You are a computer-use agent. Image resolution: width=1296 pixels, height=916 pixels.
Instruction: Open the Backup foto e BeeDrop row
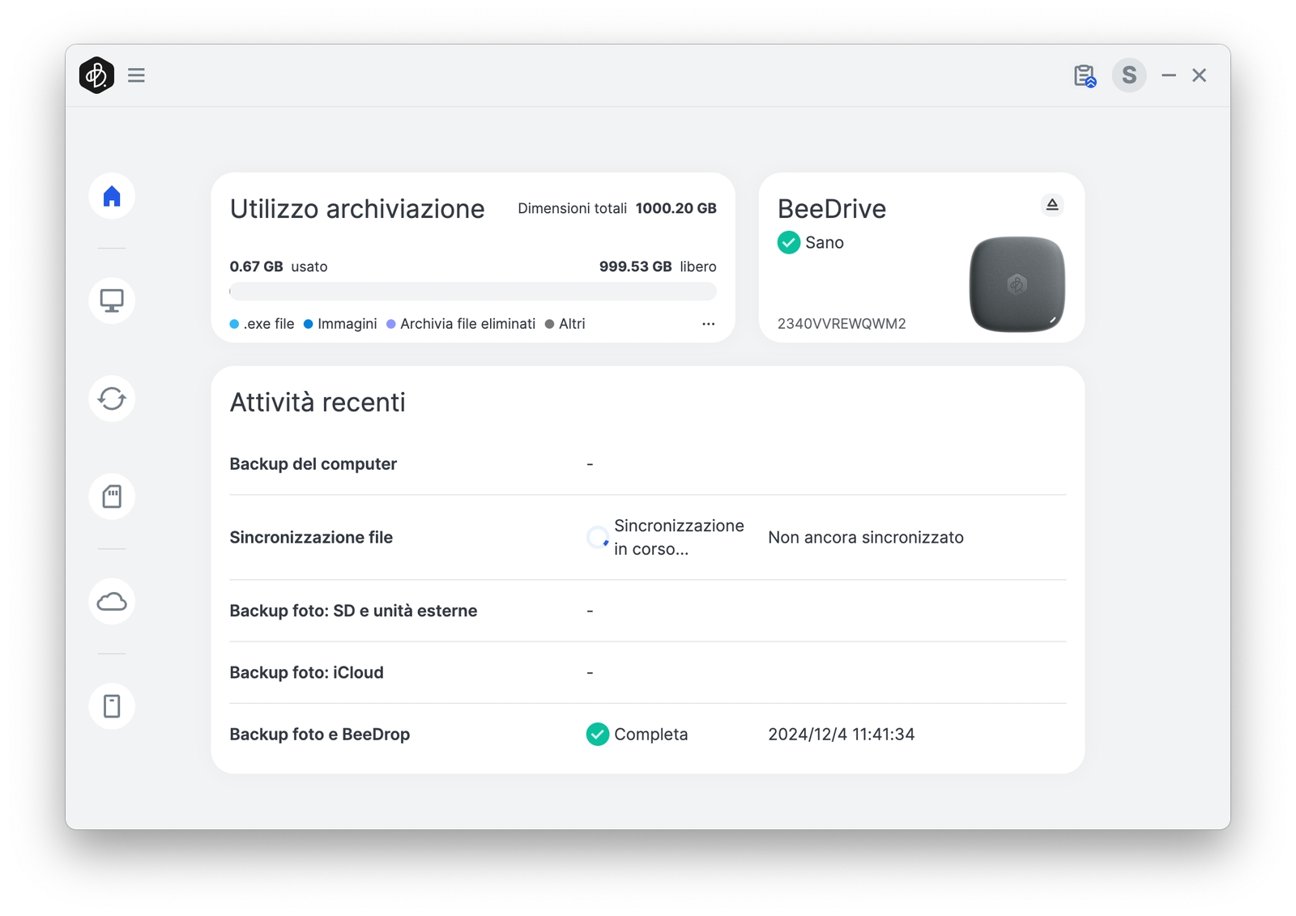[x=648, y=735]
